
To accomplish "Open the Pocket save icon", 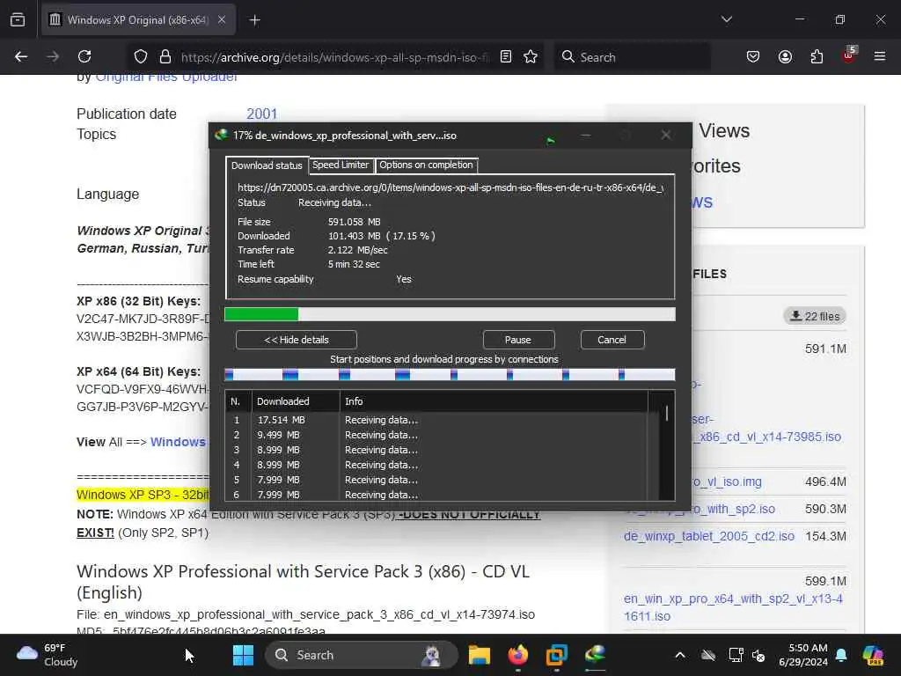I will coord(753,56).
